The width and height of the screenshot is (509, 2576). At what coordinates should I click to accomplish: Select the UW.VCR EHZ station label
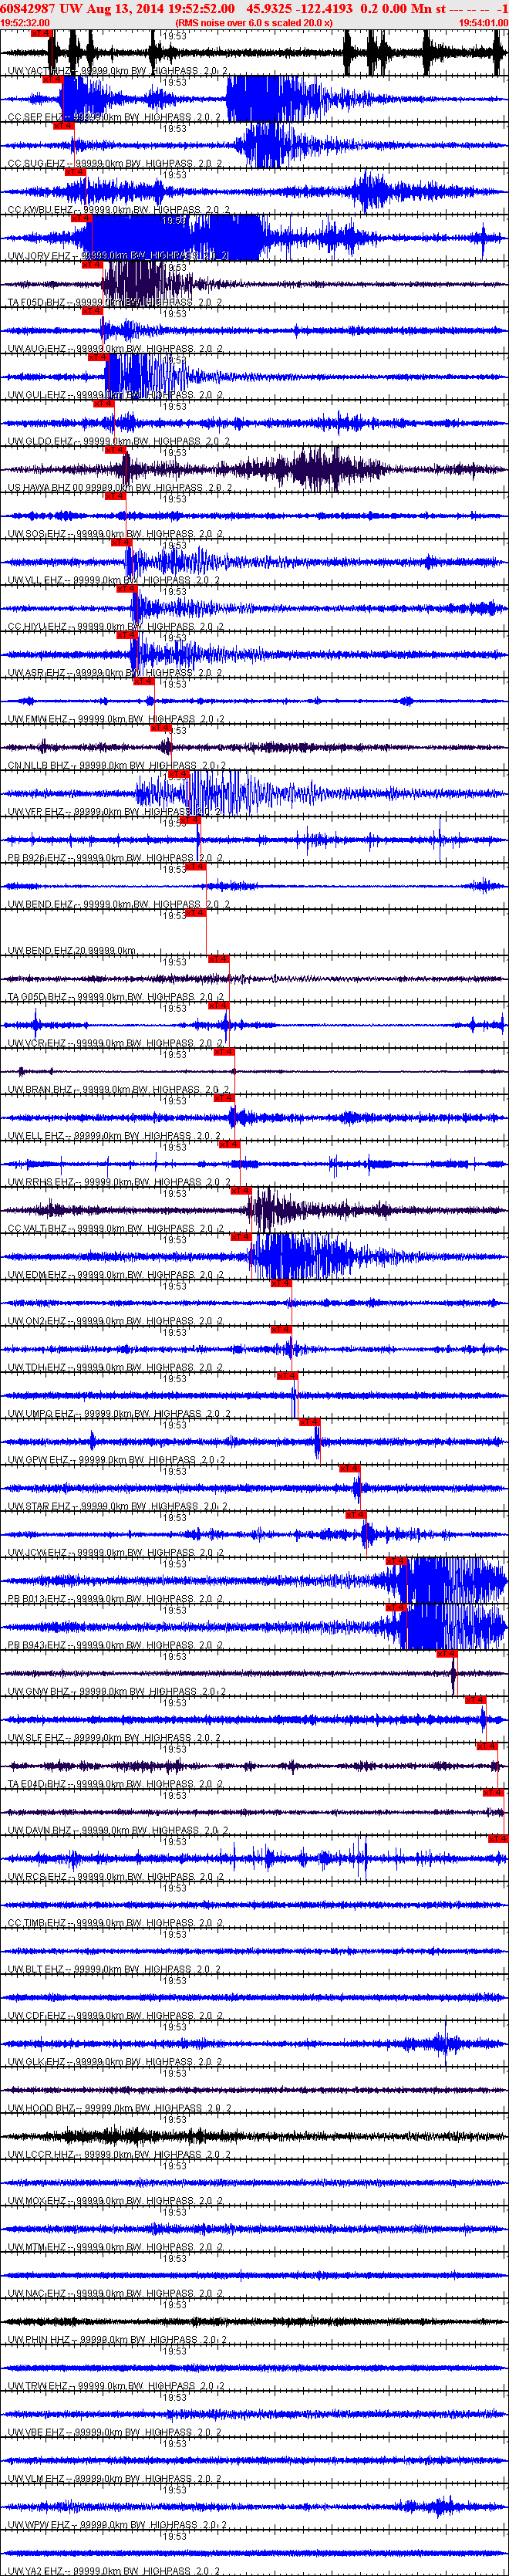click(115, 1043)
